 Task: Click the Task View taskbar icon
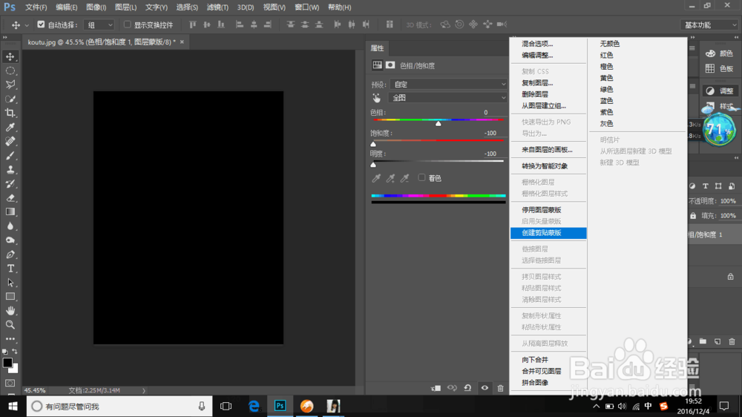click(226, 406)
